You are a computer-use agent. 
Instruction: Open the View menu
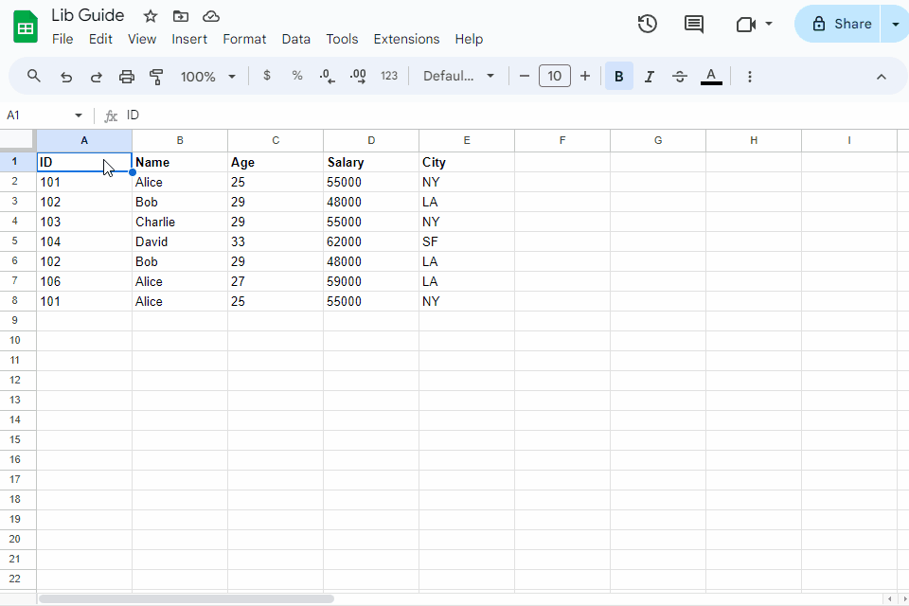click(x=142, y=39)
